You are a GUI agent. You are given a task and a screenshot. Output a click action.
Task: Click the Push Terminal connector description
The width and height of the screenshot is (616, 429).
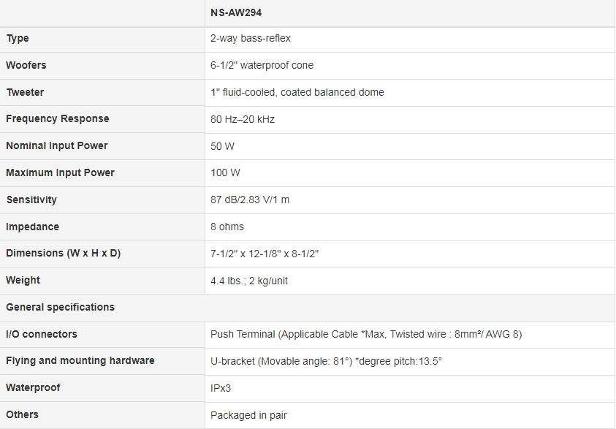pyautogui.click(x=366, y=334)
